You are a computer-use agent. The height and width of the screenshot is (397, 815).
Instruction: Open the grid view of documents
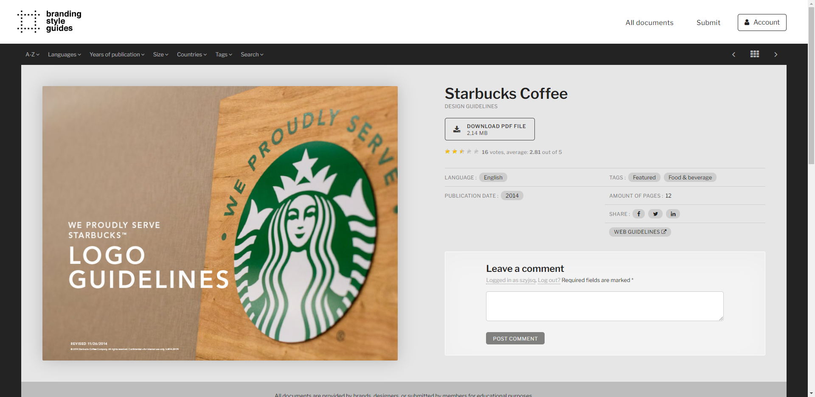755,54
